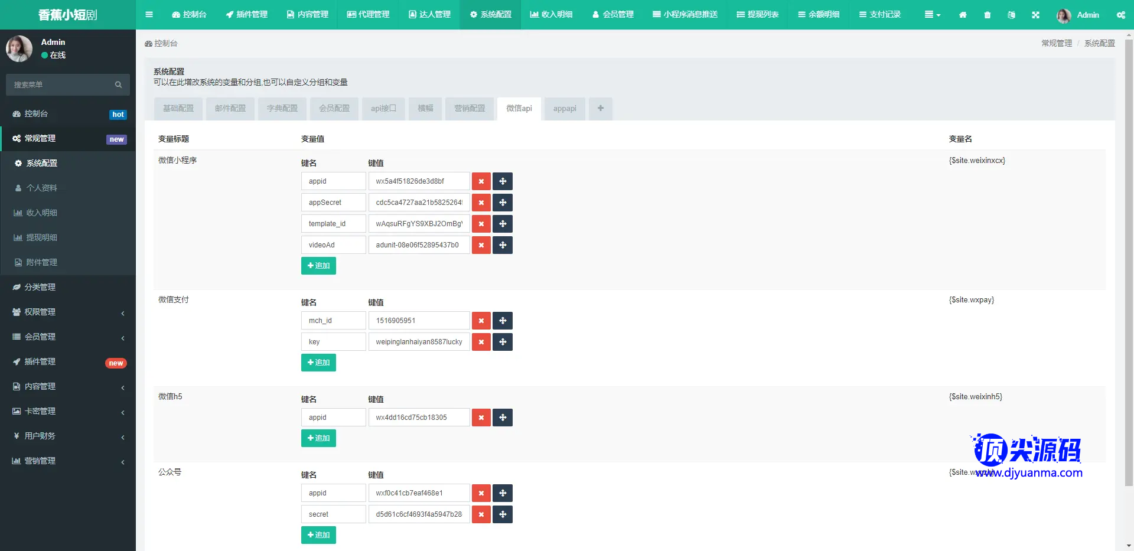The width and height of the screenshot is (1134, 551).
Task: Delete the mch_id row under 微信支付
Action: pyautogui.click(x=481, y=321)
